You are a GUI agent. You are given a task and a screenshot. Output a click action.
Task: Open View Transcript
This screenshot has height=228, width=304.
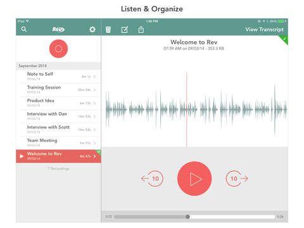pyautogui.click(x=264, y=29)
